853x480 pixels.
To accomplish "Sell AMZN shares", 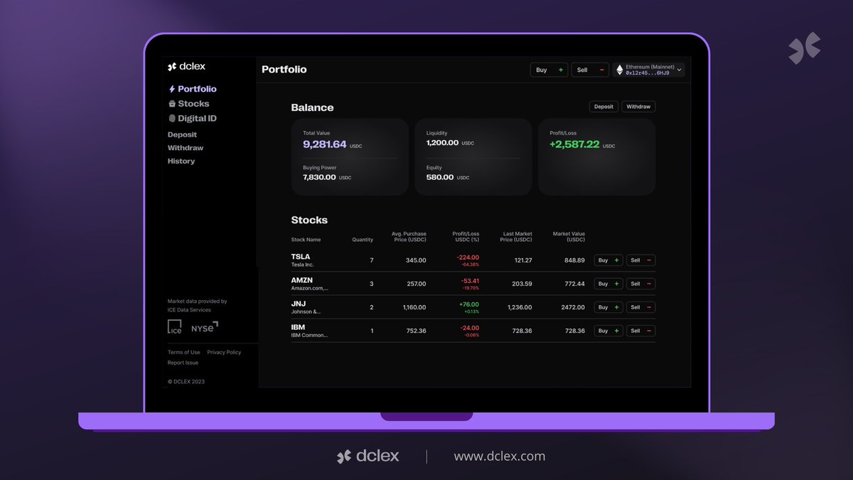I will tap(640, 284).
